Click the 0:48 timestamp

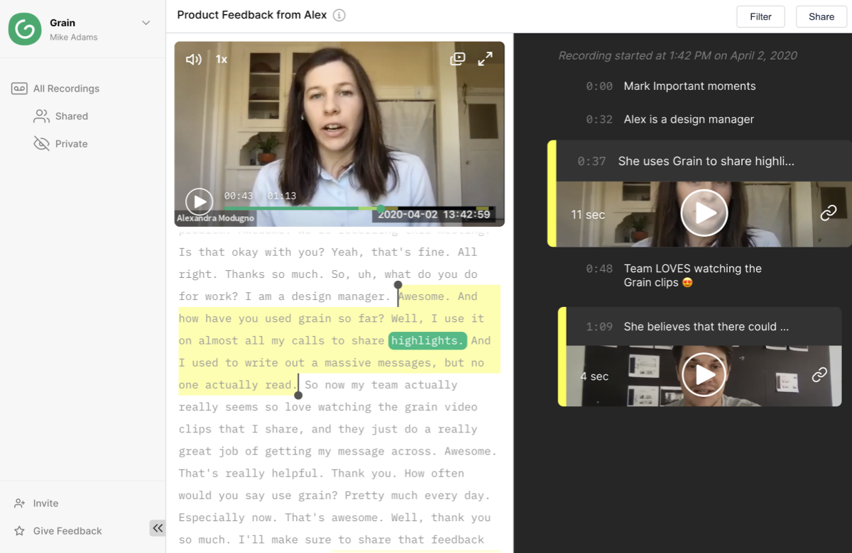pos(599,269)
